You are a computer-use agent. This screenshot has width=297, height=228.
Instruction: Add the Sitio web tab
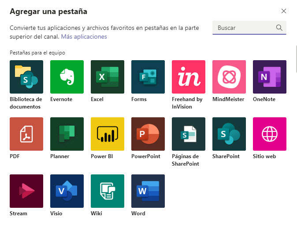coord(270,134)
